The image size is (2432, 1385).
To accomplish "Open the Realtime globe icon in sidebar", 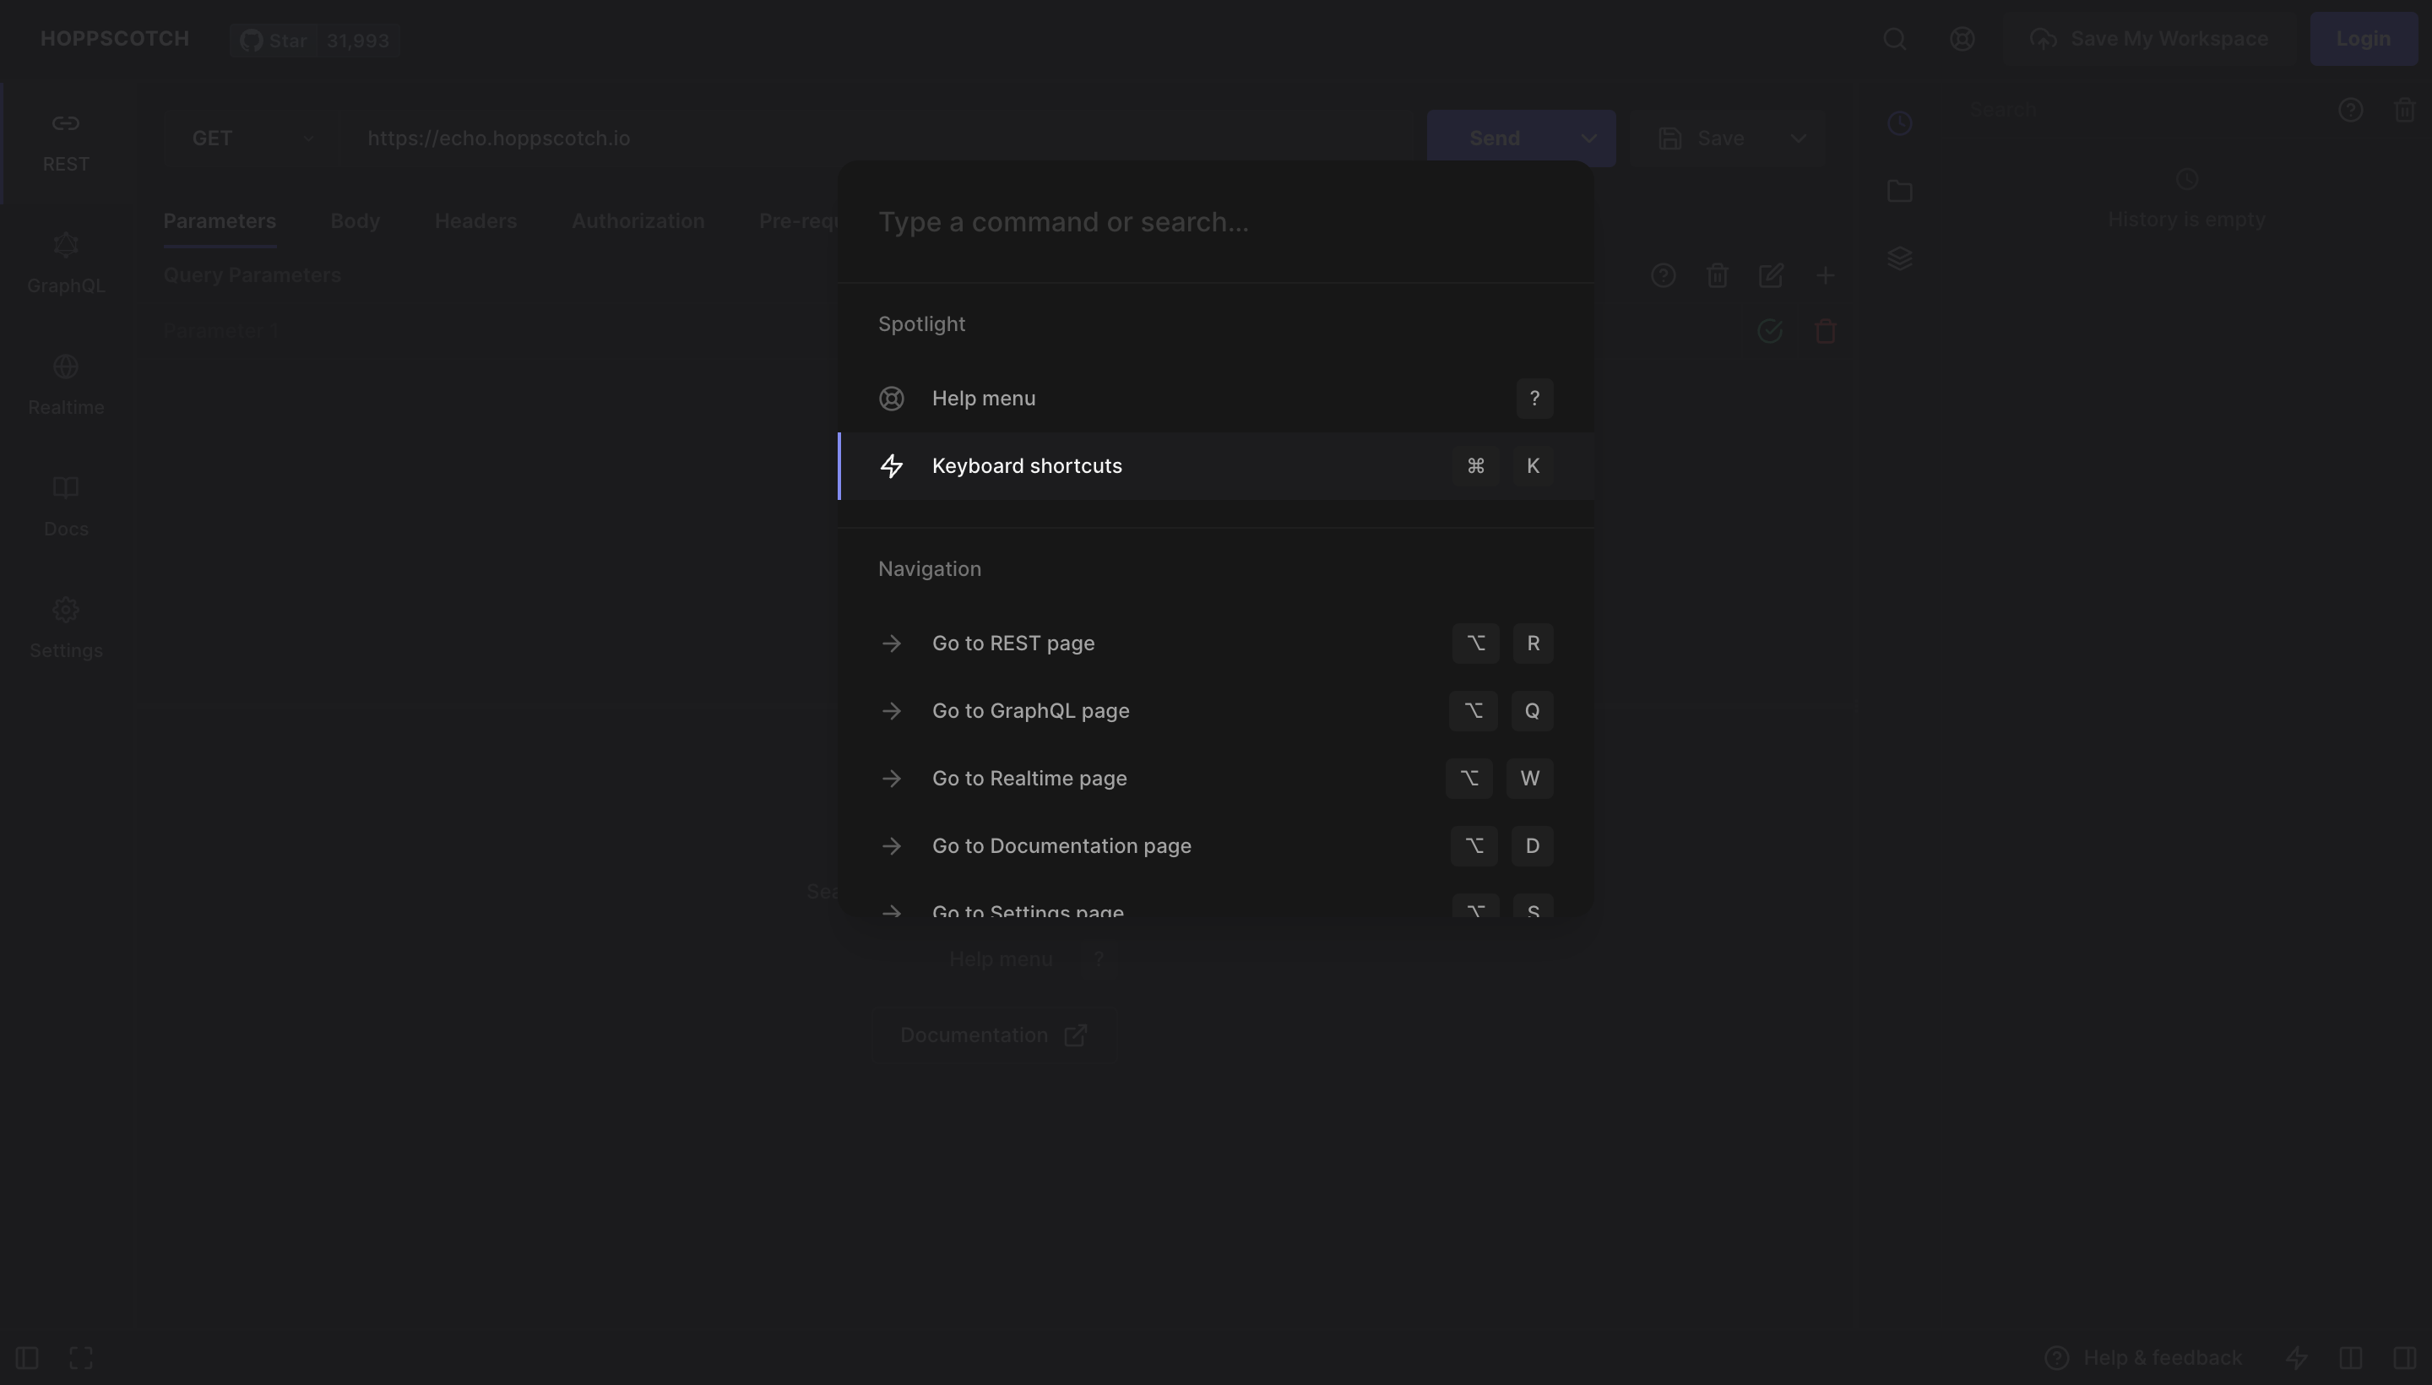I will point(65,367).
